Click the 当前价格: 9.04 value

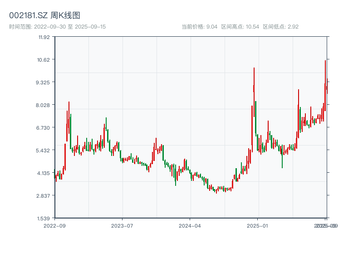[x=199, y=27]
